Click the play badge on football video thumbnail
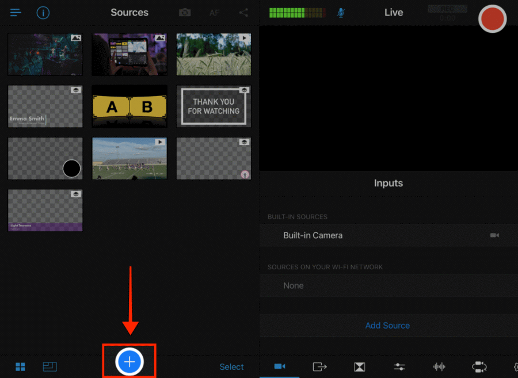The width and height of the screenshot is (518, 378). tap(160, 142)
